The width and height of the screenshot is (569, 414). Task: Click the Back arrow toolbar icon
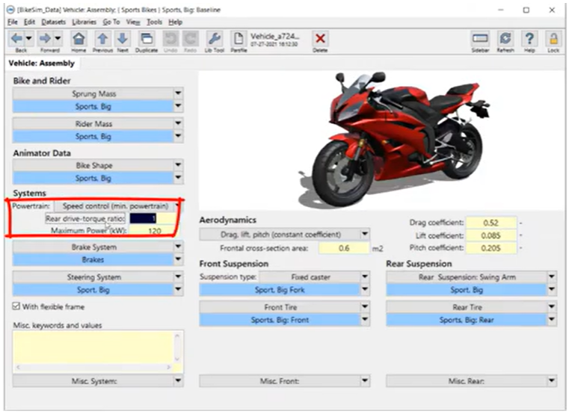coord(16,38)
